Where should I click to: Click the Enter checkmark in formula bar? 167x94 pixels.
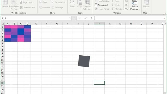pyautogui.click(x=85, y=18)
